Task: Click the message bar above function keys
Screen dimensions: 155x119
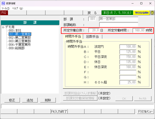Action: click(77, 106)
